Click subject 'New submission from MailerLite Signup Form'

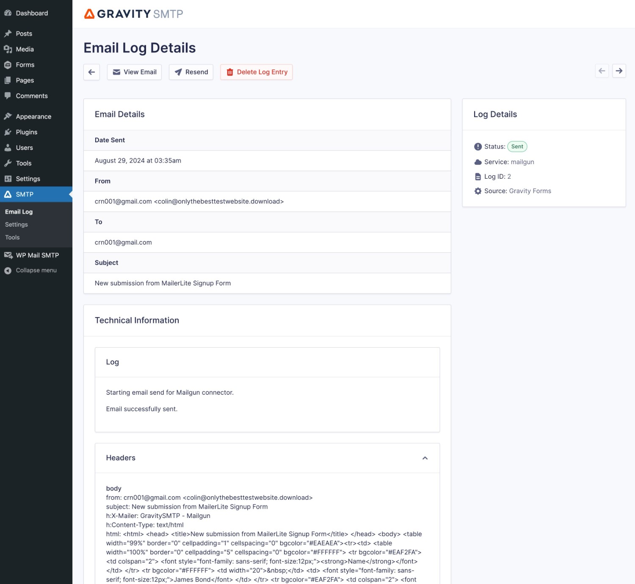pos(163,283)
